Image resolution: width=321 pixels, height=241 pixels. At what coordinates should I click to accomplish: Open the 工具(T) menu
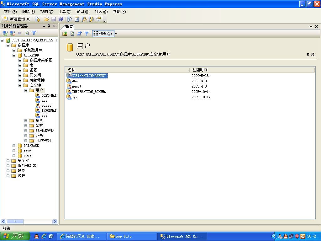point(65,12)
